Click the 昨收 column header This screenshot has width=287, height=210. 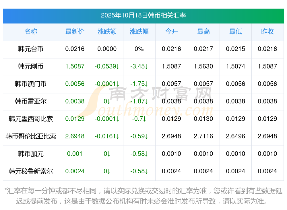[x=267, y=32]
